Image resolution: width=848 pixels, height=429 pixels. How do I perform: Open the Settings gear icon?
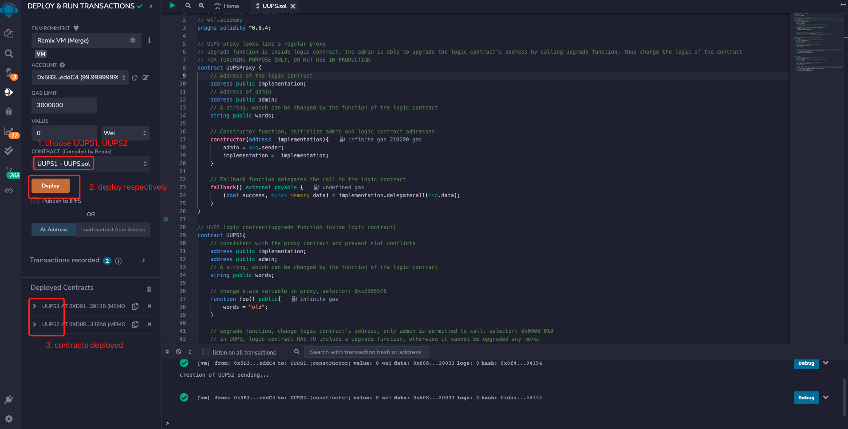[9, 419]
